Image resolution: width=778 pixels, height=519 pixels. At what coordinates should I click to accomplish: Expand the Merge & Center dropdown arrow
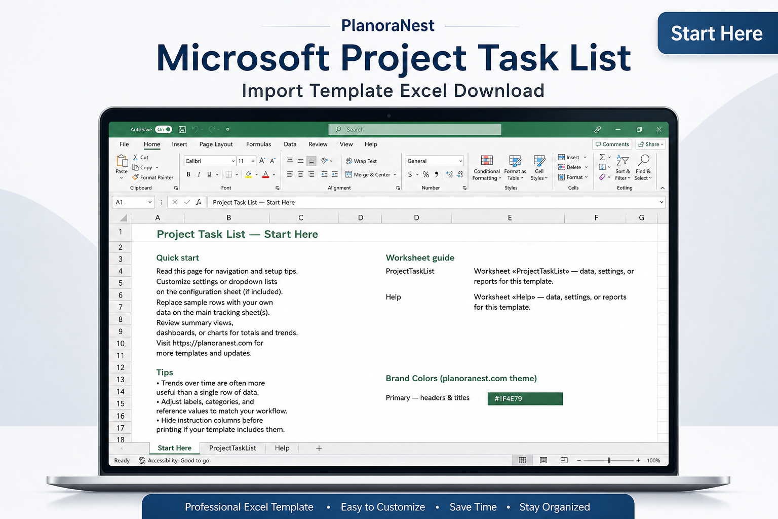pos(395,175)
